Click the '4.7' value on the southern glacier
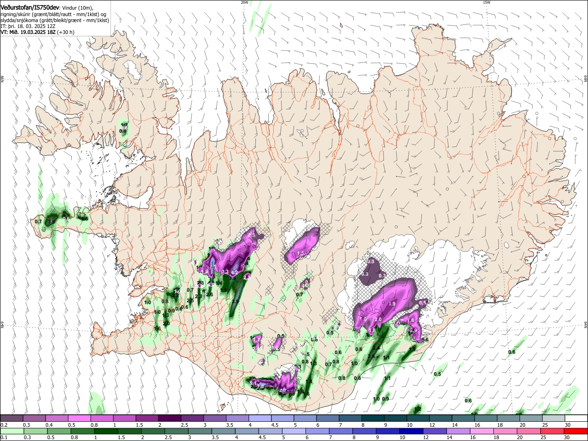 click(x=283, y=390)
